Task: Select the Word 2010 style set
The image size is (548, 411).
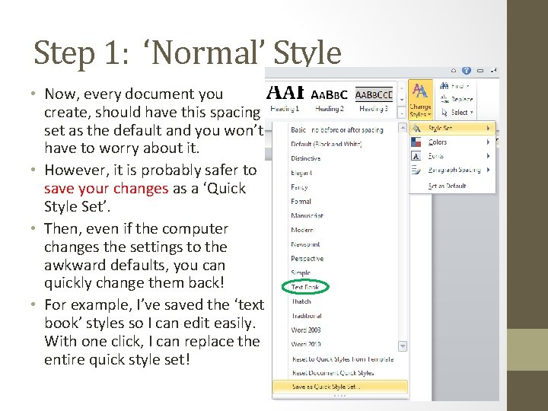Action: coord(306,344)
